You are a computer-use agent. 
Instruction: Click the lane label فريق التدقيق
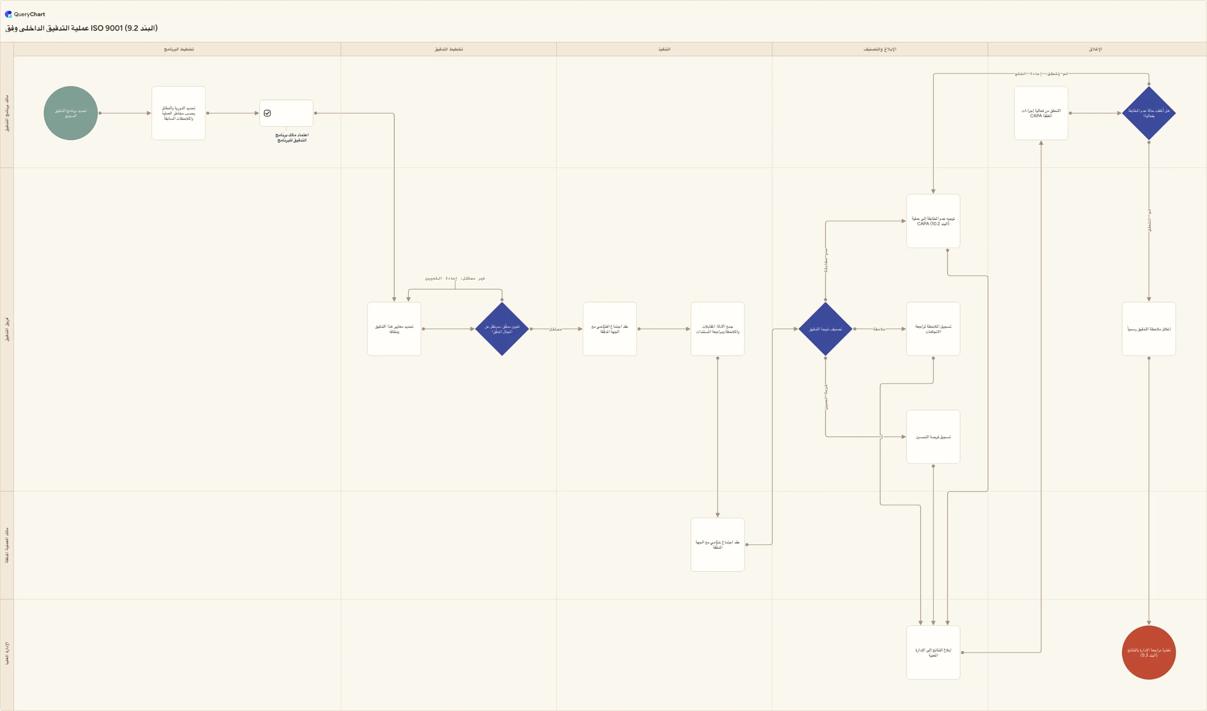point(7,329)
